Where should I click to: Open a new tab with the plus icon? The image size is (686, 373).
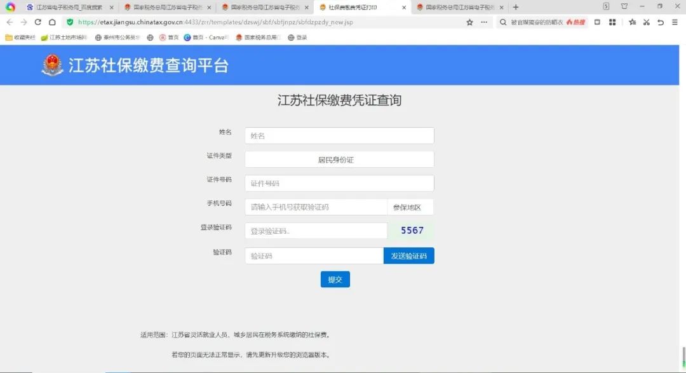point(516,7)
